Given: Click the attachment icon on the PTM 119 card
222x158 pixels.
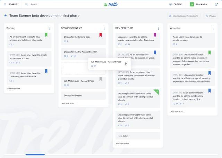Looking at the screenshot, I should 17,62.
